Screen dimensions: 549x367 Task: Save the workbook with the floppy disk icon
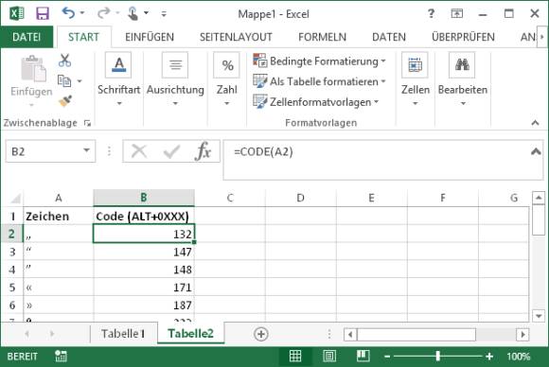click(43, 13)
